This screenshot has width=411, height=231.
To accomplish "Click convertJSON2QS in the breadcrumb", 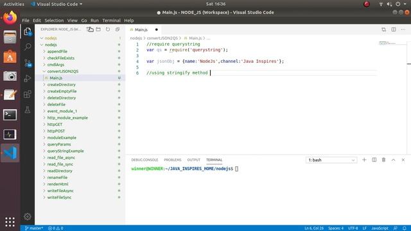I will pyautogui.click(x=162, y=38).
